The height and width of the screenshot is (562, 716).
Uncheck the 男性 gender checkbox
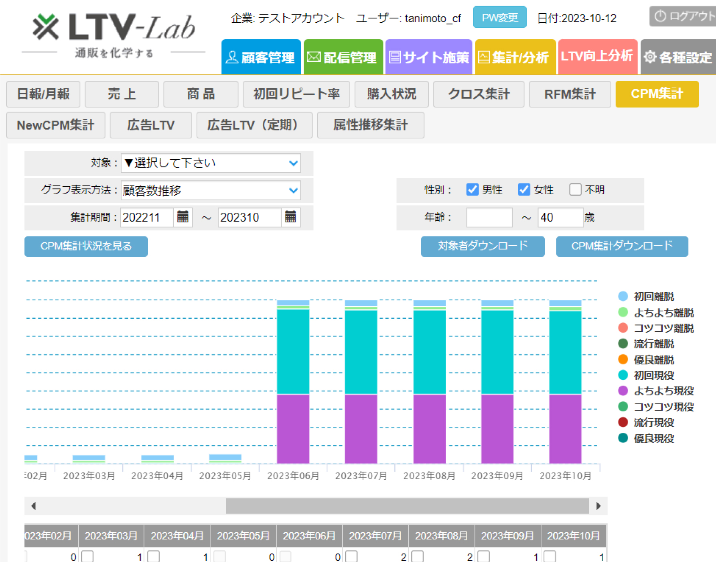click(472, 189)
